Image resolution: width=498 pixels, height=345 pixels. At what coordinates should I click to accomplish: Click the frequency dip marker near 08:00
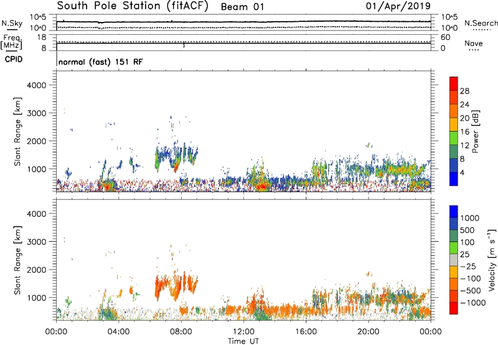184,45
